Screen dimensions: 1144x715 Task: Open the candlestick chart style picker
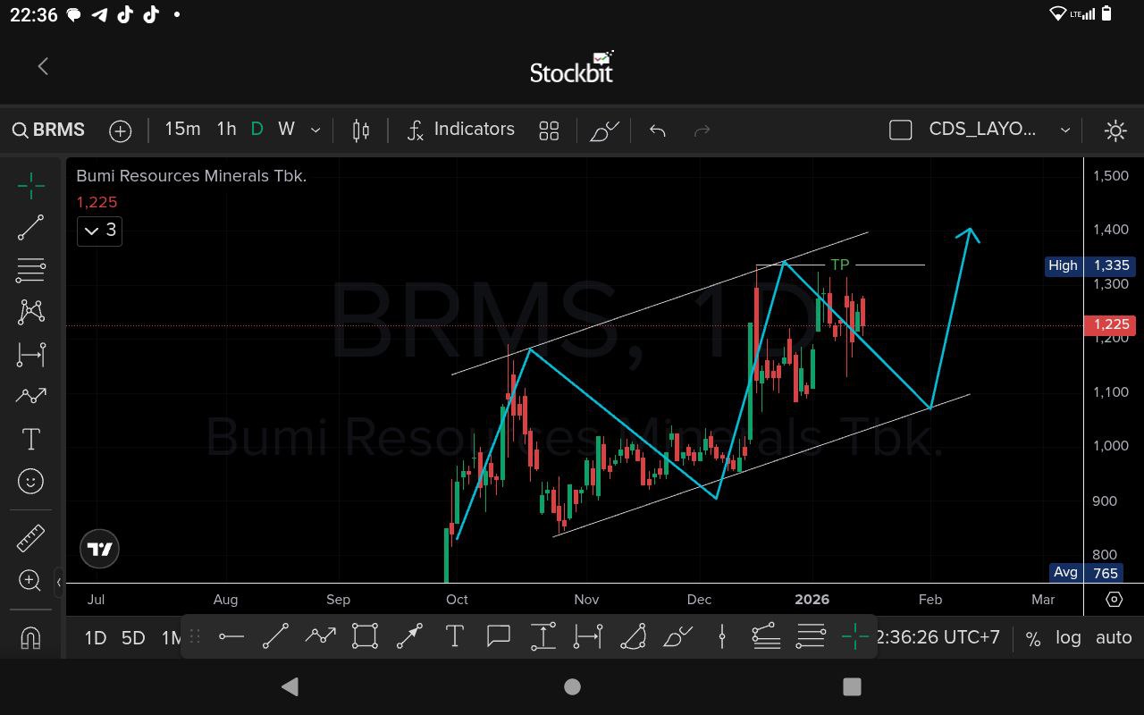[361, 130]
